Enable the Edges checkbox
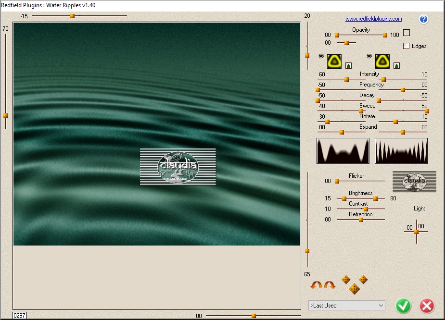 tap(406, 46)
